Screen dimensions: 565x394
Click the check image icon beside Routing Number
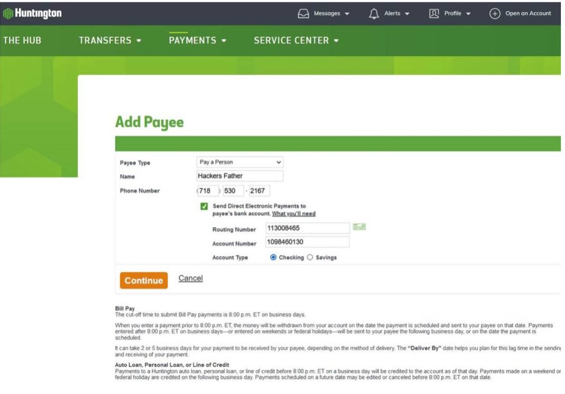pyautogui.click(x=359, y=227)
